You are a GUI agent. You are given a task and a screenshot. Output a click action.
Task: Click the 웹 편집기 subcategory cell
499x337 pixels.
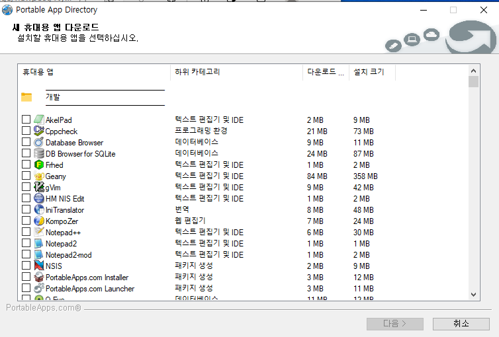pos(191,221)
